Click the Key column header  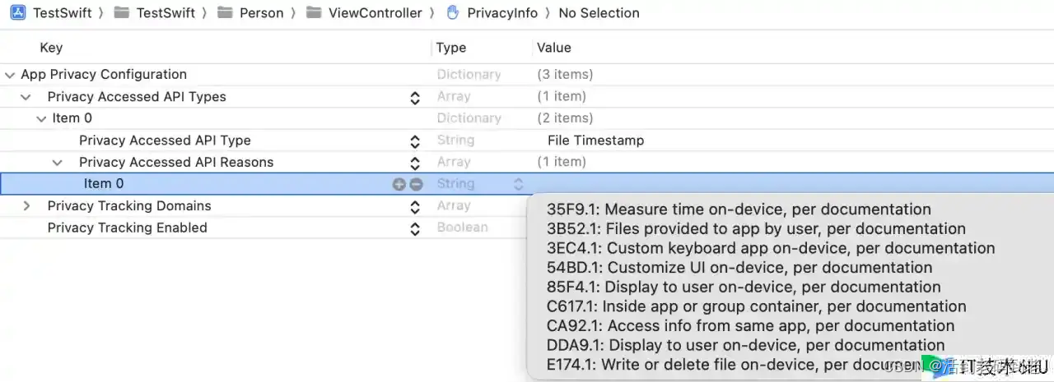pyautogui.click(x=51, y=48)
